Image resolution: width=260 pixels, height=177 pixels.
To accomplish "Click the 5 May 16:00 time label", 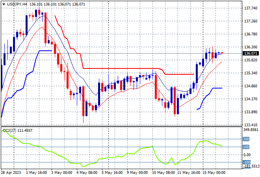I will pos(112,173).
